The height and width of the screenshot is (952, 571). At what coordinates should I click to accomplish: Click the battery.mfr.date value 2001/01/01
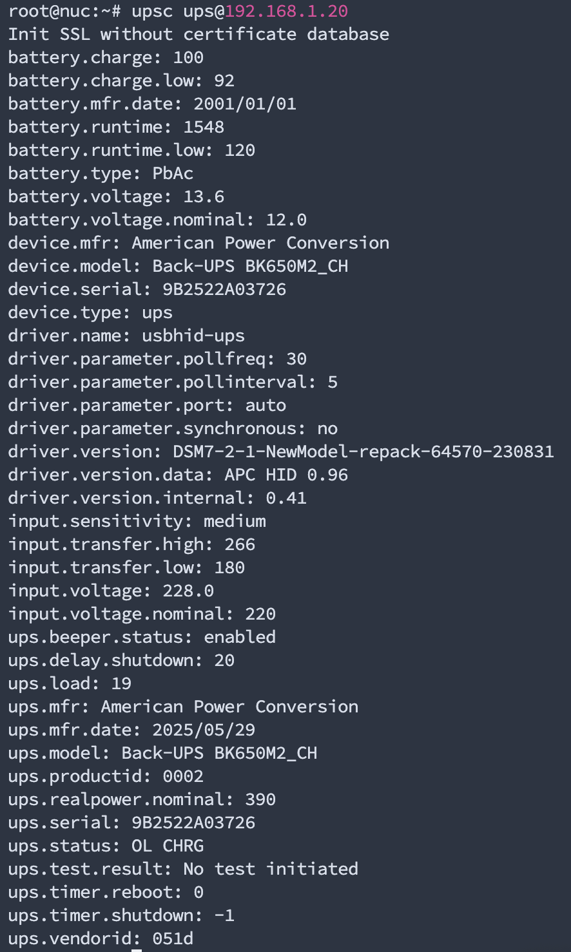tap(245, 104)
